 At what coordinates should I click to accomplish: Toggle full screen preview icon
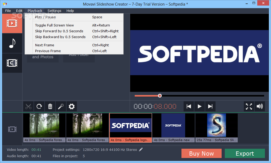pyautogui.click(x=249, y=106)
